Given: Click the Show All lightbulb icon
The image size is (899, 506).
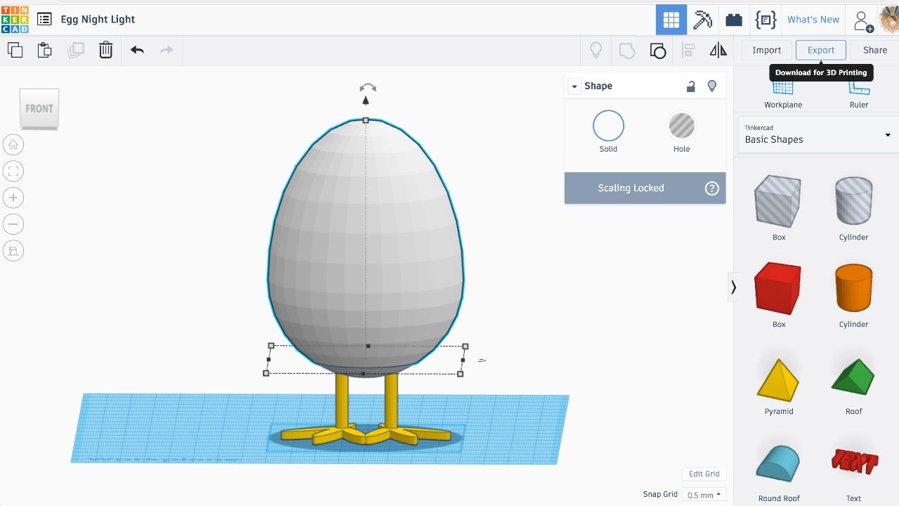Looking at the screenshot, I should pyautogui.click(x=596, y=50).
